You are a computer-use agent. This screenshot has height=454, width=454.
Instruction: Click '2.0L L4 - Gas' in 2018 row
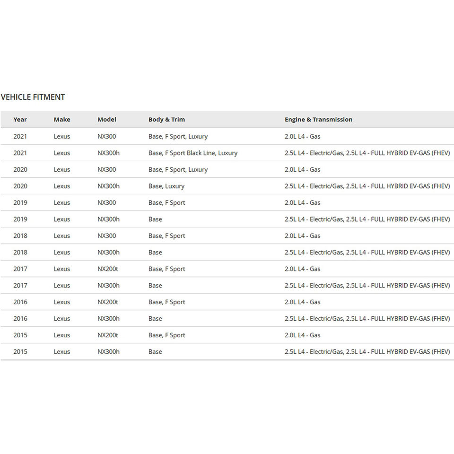click(302, 236)
